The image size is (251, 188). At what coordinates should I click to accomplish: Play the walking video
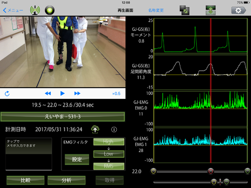click(62, 93)
